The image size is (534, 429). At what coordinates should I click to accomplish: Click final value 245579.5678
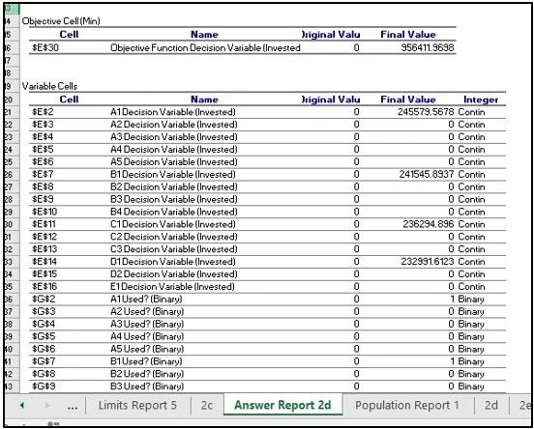(426, 112)
